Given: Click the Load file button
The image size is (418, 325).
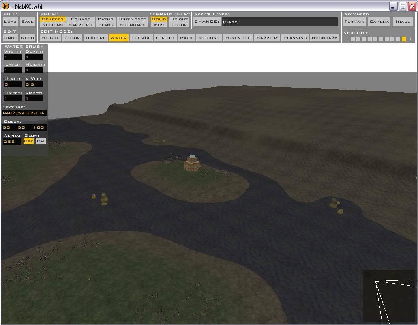Looking at the screenshot, I should coord(11,22).
